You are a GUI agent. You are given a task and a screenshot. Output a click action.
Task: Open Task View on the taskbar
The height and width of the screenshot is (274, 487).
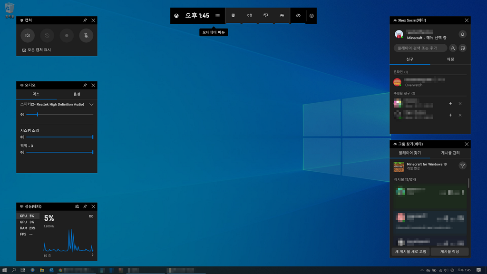[23, 270]
